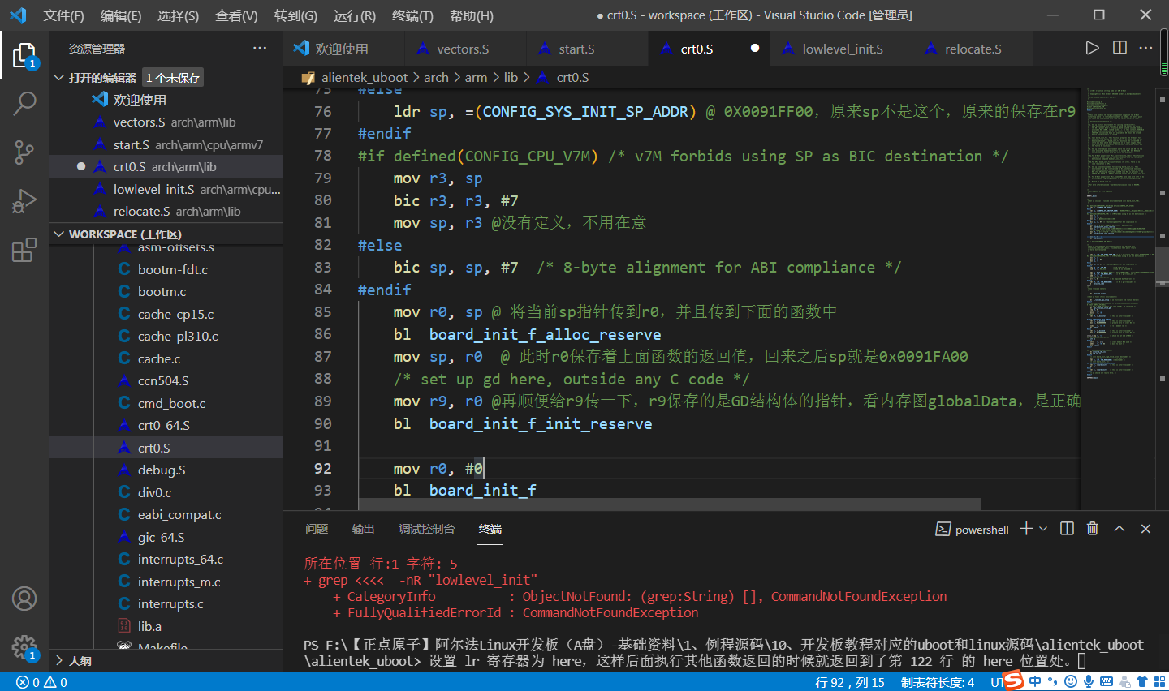
Task: Open the Explorer panel more actions ellipsis
Action: click(260, 49)
